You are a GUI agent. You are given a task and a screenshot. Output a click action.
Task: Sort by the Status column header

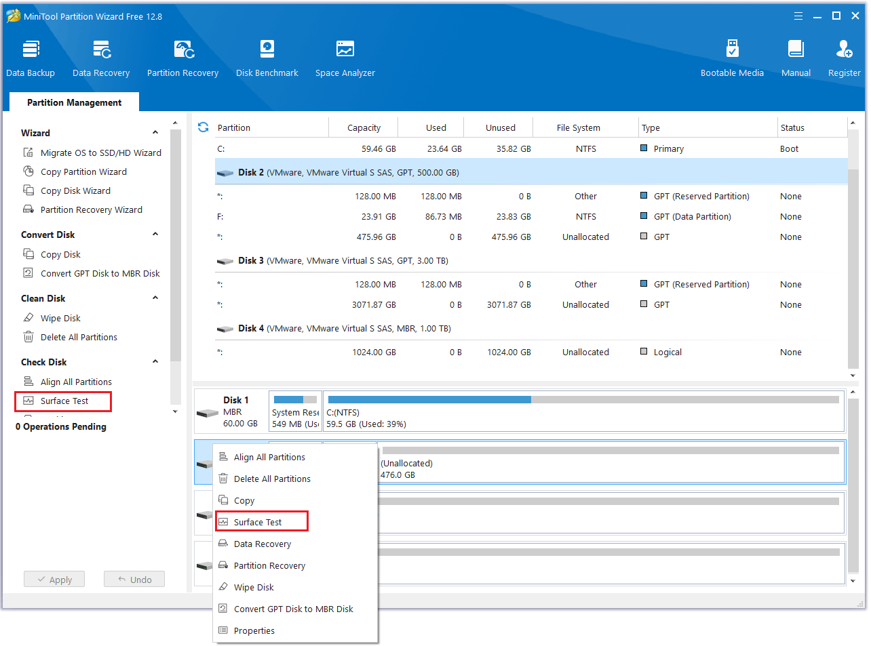coord(811,127)
